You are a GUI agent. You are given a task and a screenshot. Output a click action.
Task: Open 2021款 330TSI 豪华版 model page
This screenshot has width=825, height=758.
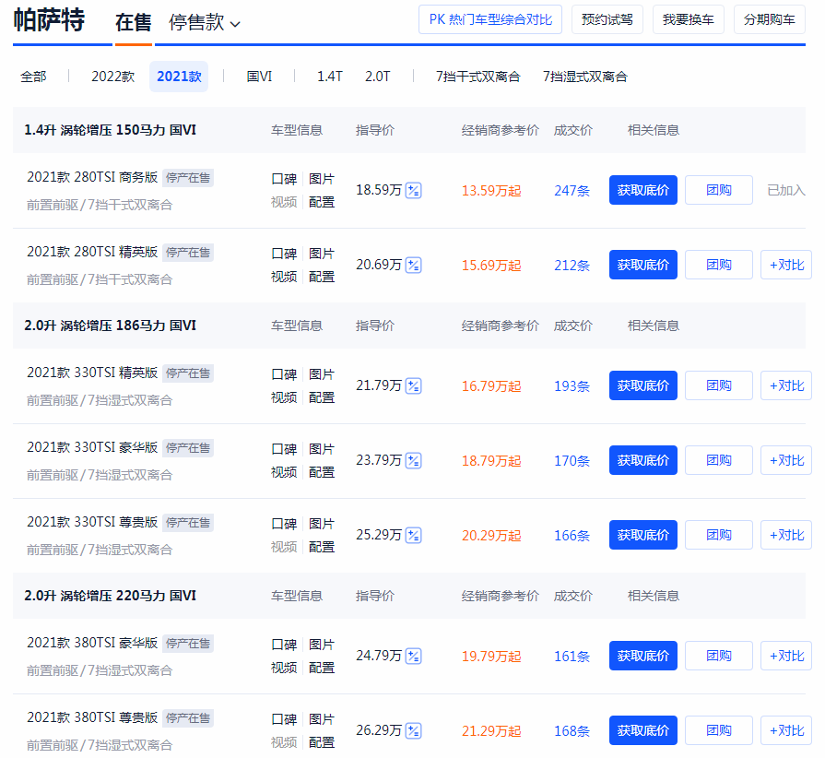coord(92,448)
